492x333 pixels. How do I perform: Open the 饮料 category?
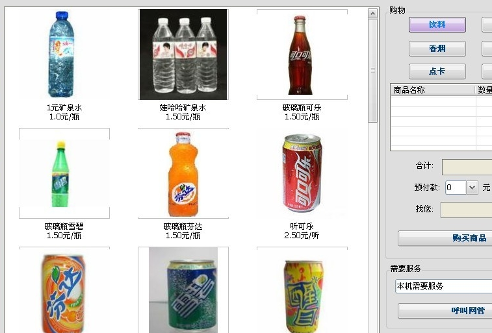[437, 25]
